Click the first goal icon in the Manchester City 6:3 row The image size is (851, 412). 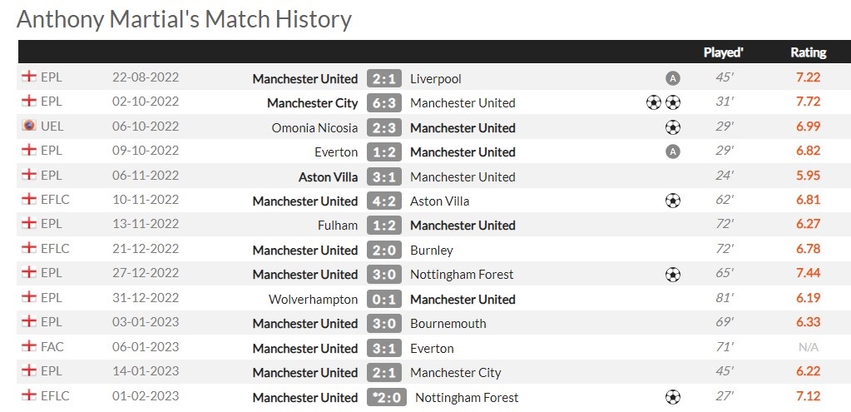tap(654, 102)
